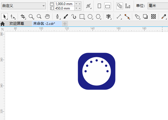
Task: Add a new document with plus tab
Action: (x=65, y=24)
